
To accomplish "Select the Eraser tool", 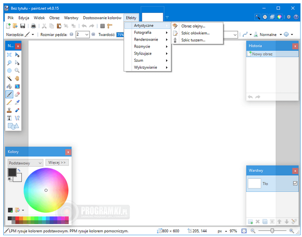I will click(17, 94).
